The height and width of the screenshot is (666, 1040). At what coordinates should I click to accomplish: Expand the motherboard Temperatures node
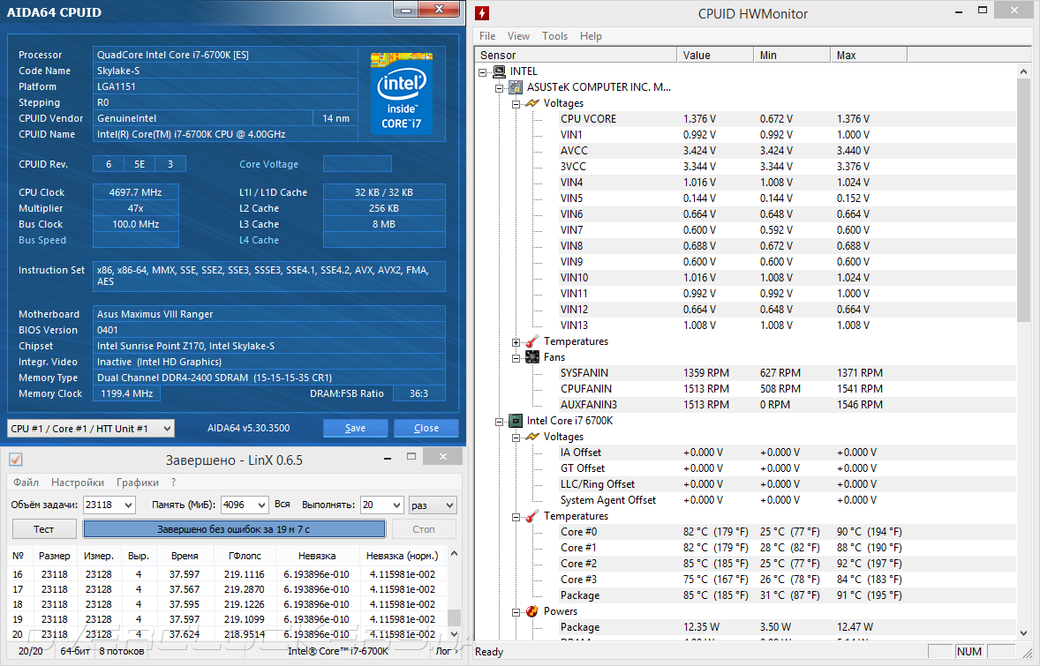coord(516,341)
